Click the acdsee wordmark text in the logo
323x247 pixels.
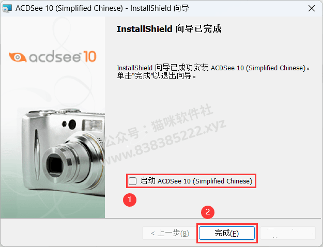(55, 57)
